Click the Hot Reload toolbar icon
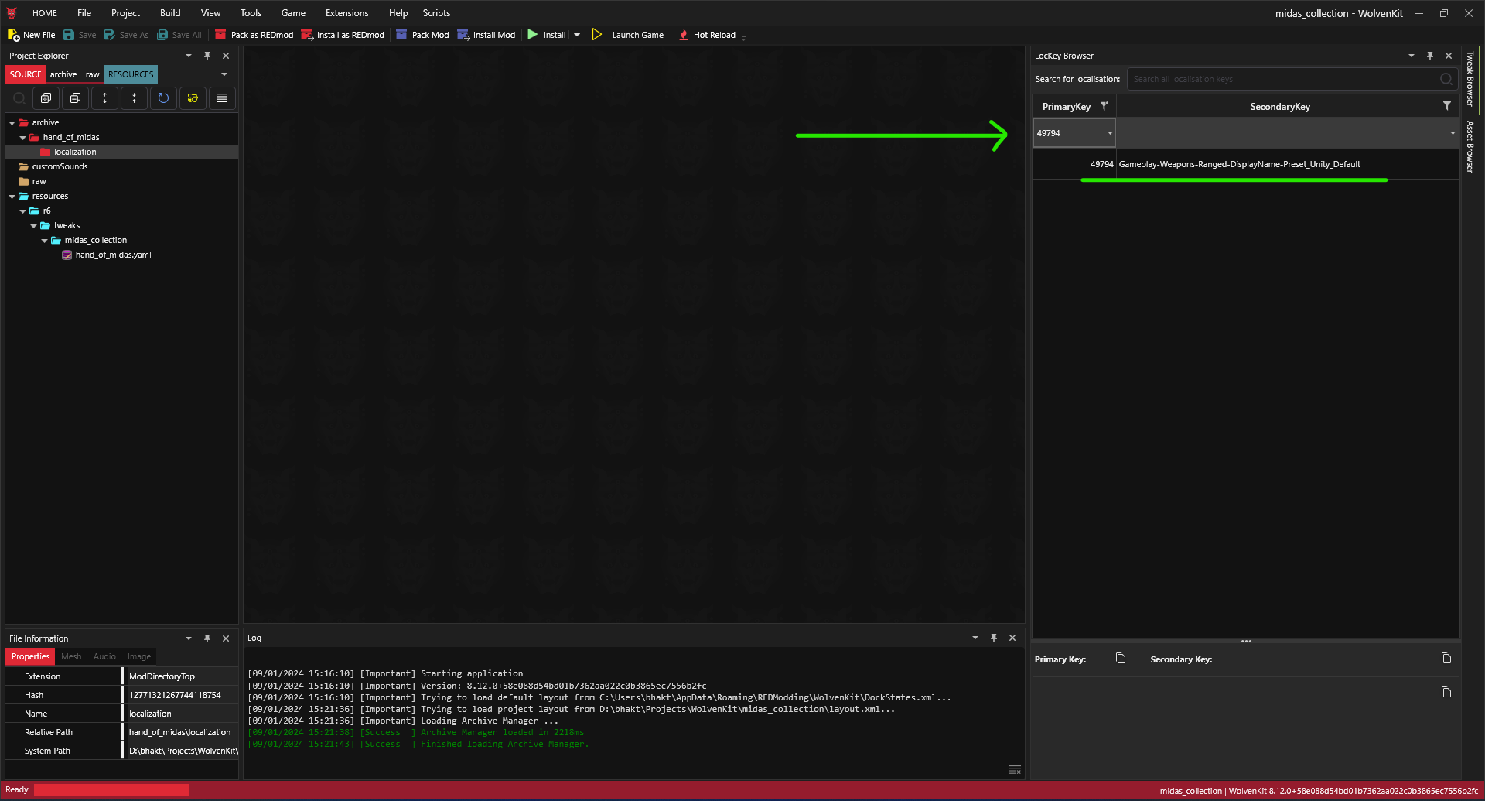 pyautogui.click(x=684, y=35)
